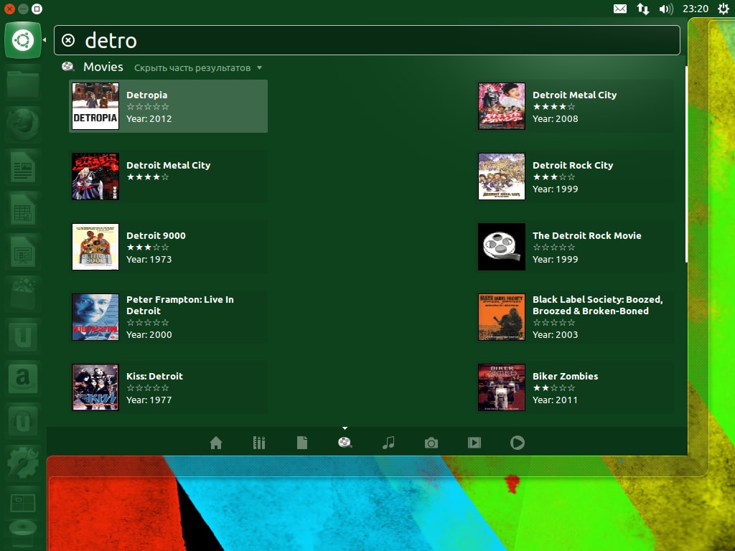Open Ubuntu Software Center from the launcher
The width and height of the screenshot is (735, 551).
pos(23,293)
